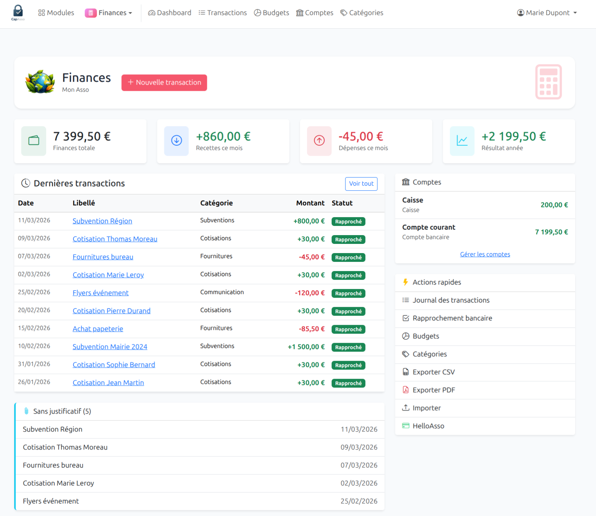
Task: Open the Budgets menu item
Action: [271, 12]
